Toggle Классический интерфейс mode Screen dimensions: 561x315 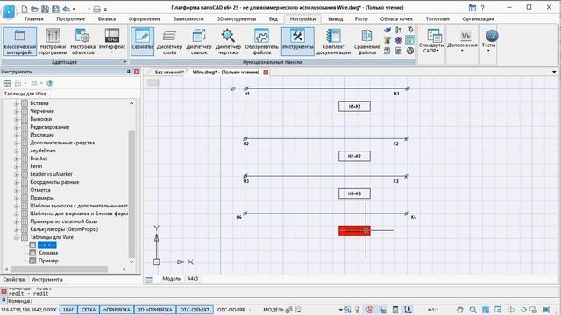[19, 41]
